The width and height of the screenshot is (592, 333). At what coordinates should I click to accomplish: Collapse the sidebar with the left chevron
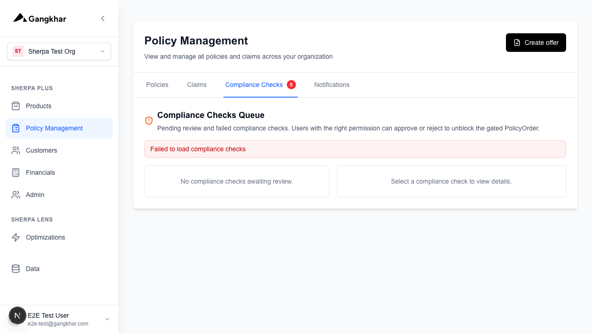[103, 18]
